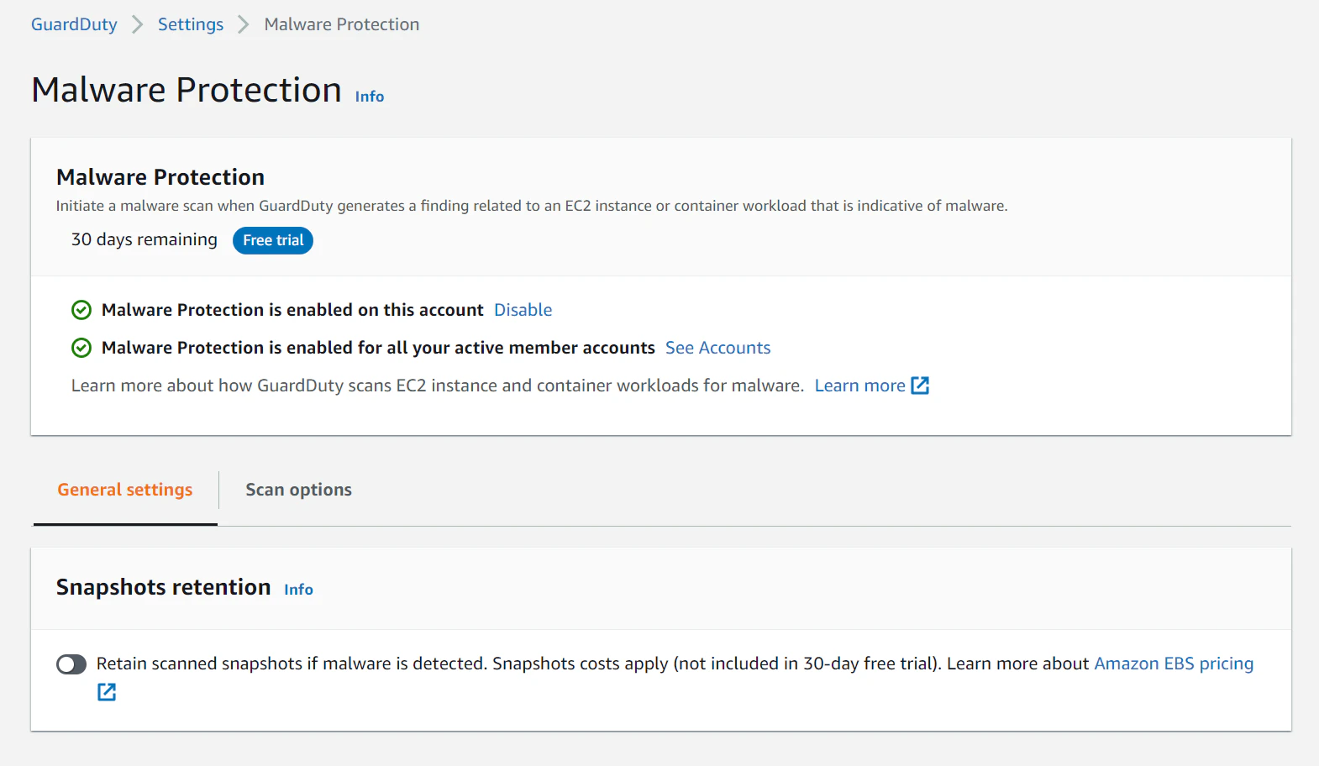Click the '30 days remaining' text

(x=145, y=239)
